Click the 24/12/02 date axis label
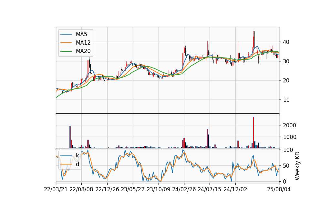 [x=235, y=189]
